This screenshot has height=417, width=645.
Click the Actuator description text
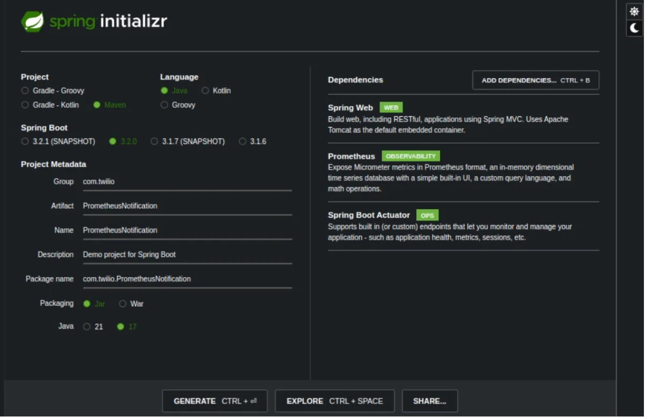450,232
